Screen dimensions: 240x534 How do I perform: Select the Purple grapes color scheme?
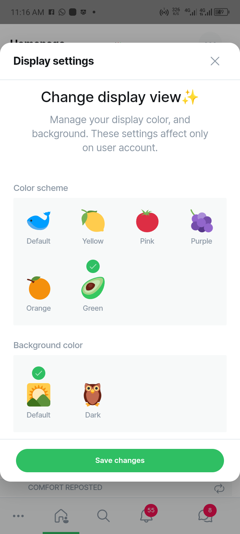pos(202,221)
